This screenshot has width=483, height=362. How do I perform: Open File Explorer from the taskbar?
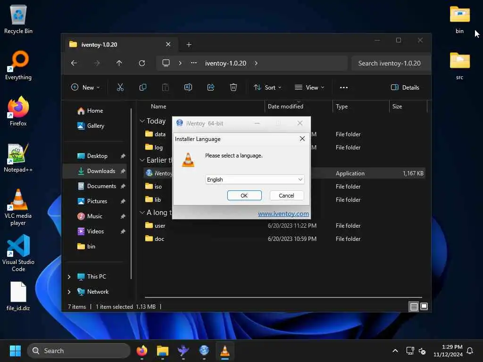tap(162, 351)
